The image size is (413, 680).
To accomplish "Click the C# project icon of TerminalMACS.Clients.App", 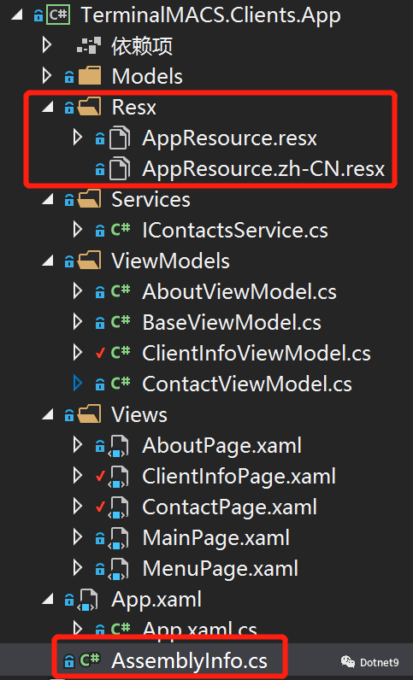I will pos(58,15).
